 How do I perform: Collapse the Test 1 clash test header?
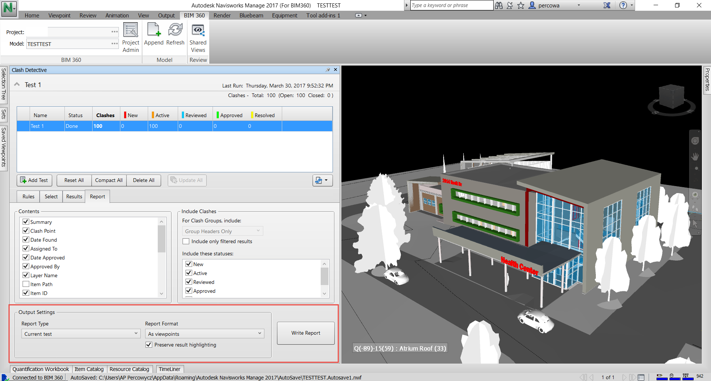click(17, 84)
